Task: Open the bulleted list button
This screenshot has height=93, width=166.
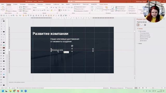Action: [x=59, y=7]
